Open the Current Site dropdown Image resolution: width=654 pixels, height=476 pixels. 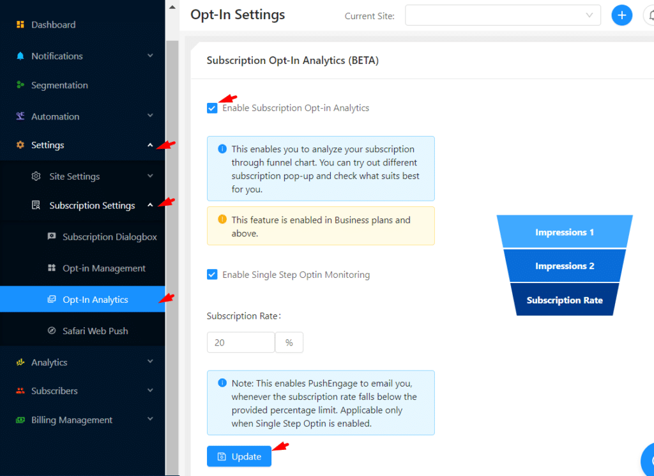503,15
